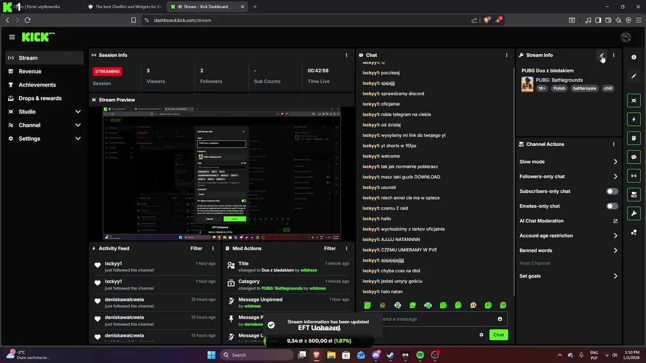
Task: Click the browser address bar URL
Action: 183,20
